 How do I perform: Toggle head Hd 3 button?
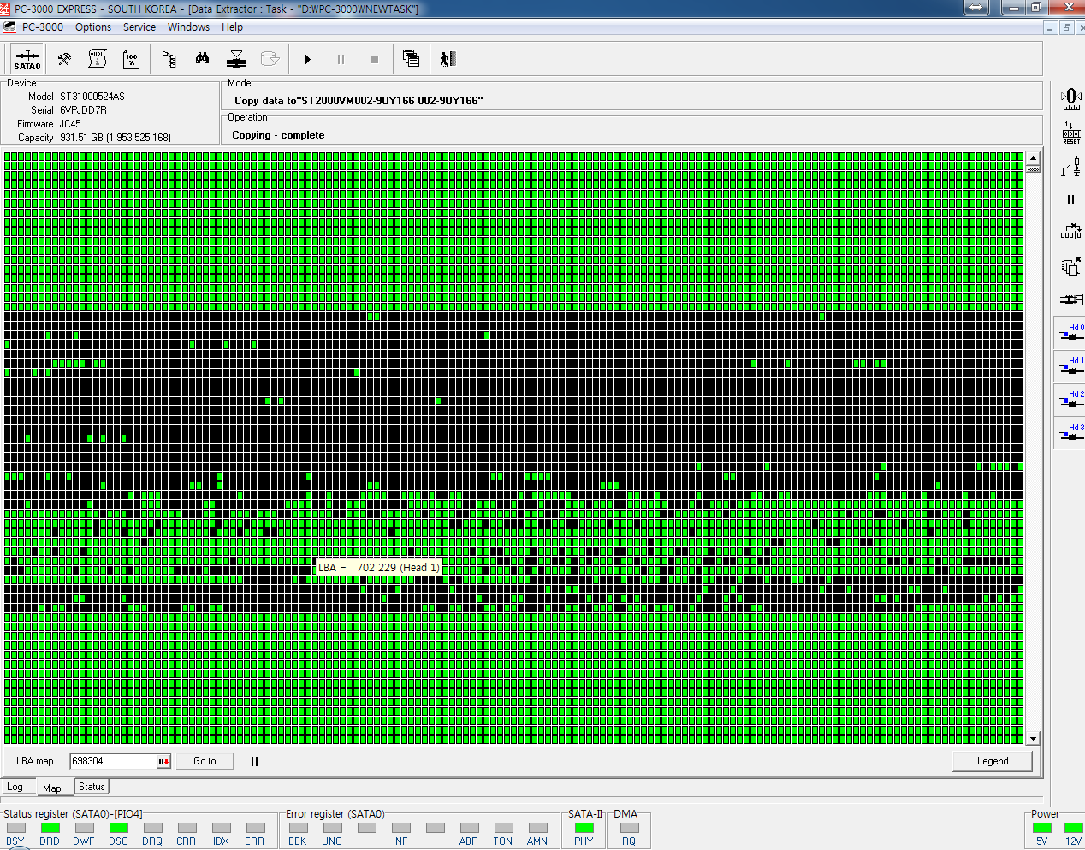pos(1071,433)
